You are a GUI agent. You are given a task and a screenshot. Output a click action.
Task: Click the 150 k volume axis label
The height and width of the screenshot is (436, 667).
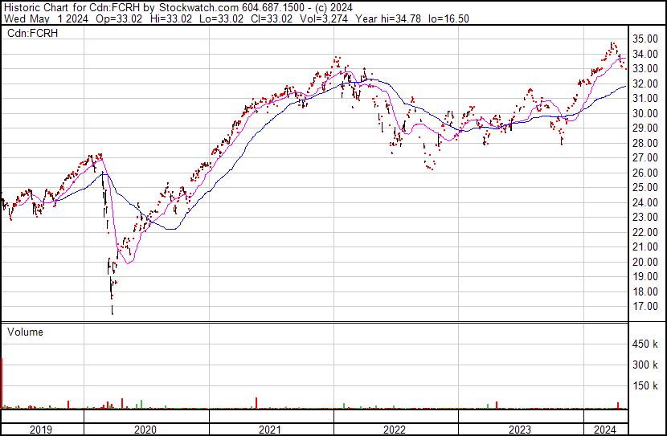pos(645,386)
